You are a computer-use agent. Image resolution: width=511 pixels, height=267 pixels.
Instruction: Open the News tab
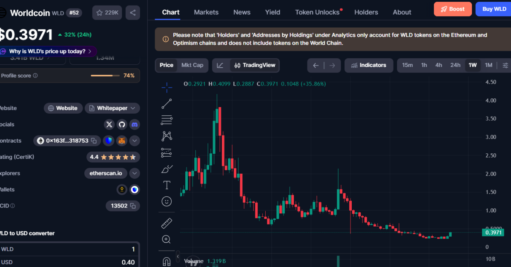coord(242,12)
